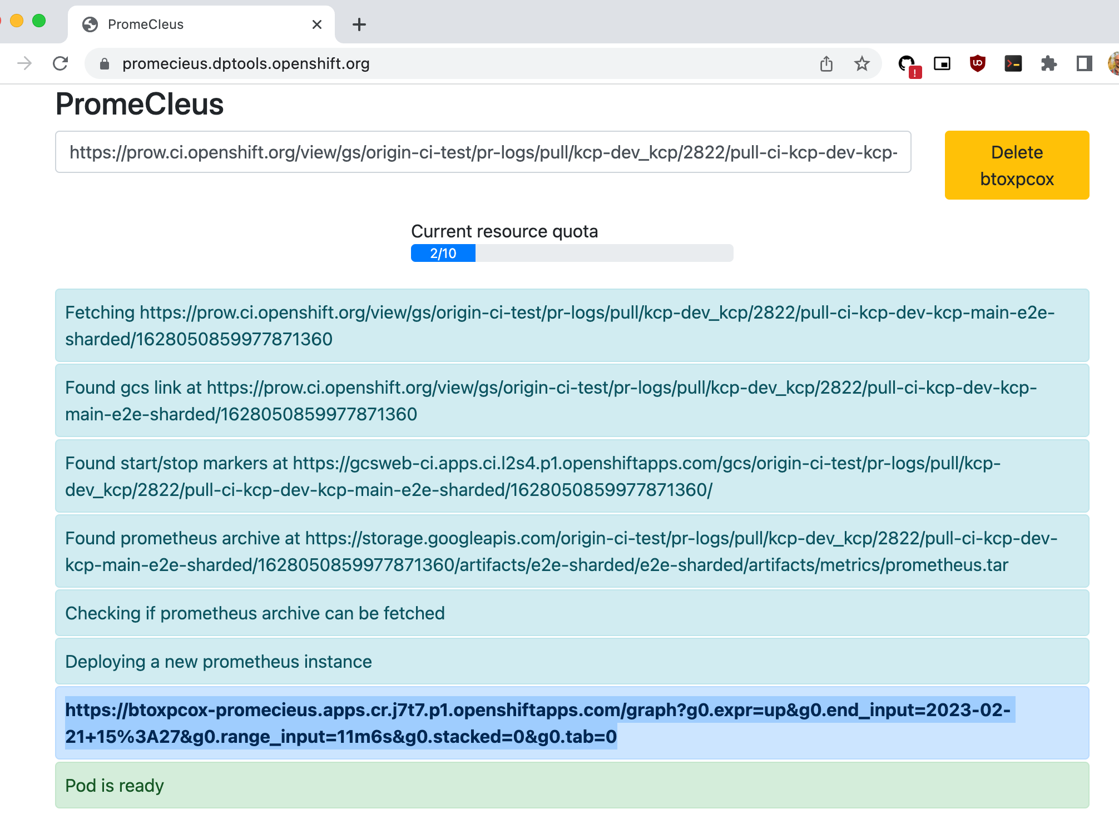Open the GitHub notifier extension icon
The width and height of the screenshot is (1119, 814).
pos(907,64)
